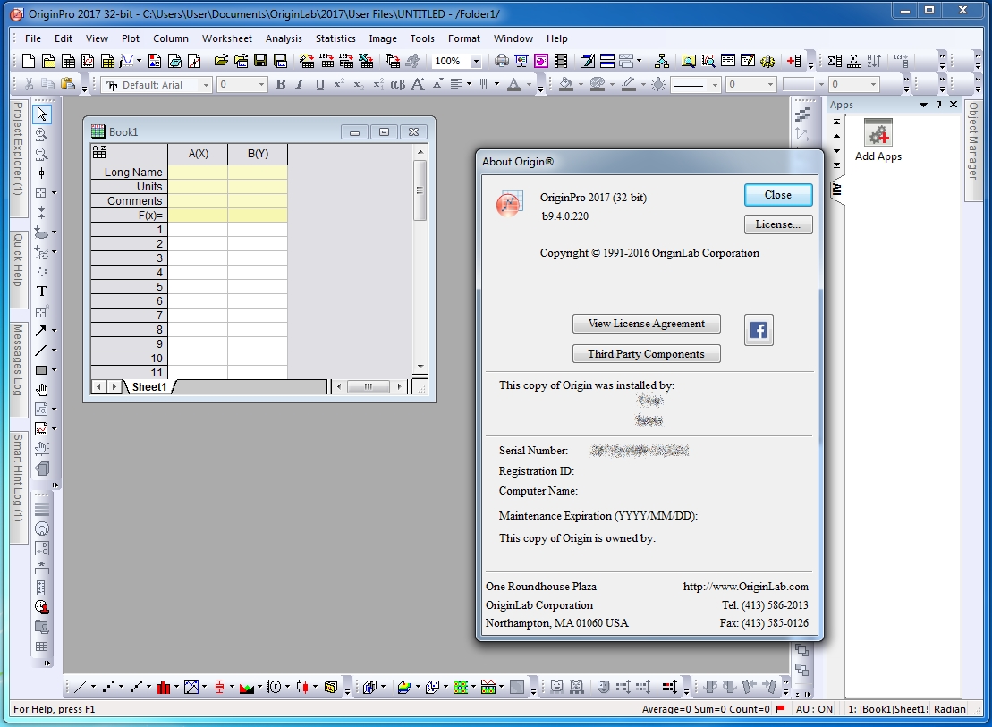The width and height of the screenshot is (992, 727).
Task: Select the Text tool in left toolbar
Action: point(41,292)
